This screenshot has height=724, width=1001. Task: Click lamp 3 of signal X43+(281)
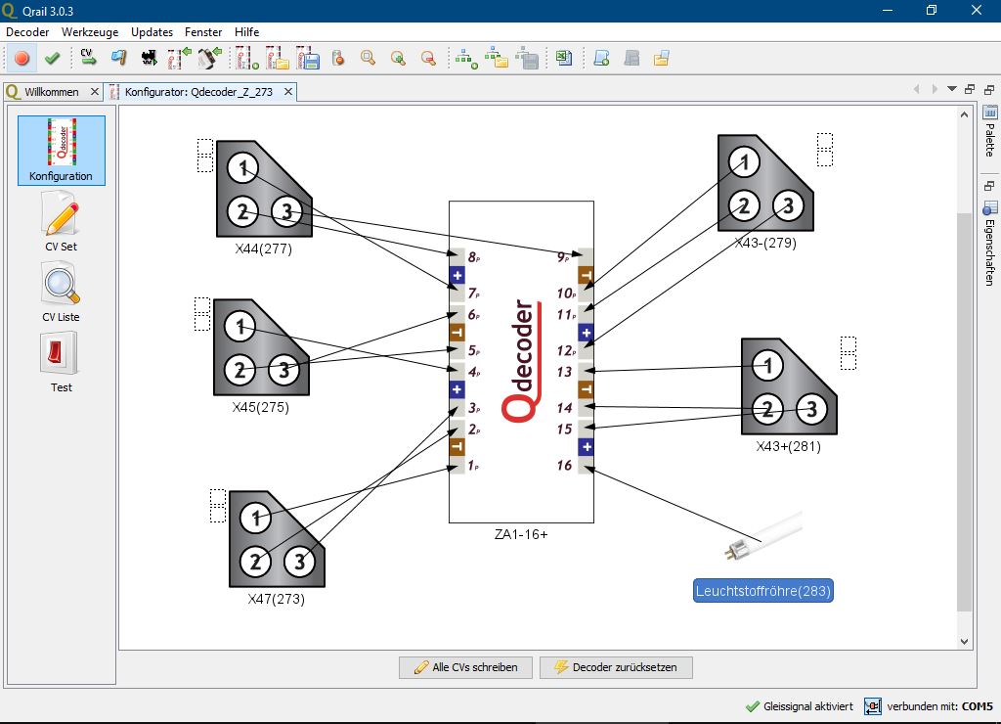(811, 409)
